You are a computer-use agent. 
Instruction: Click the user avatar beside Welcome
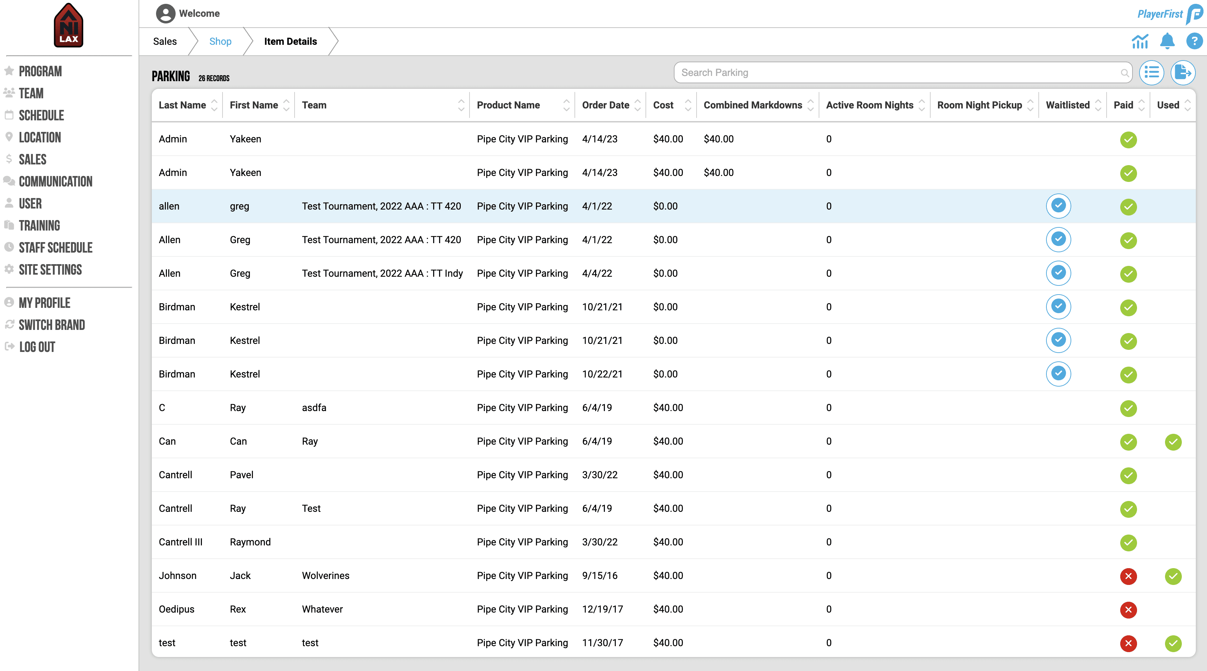(x=165, y=14)
